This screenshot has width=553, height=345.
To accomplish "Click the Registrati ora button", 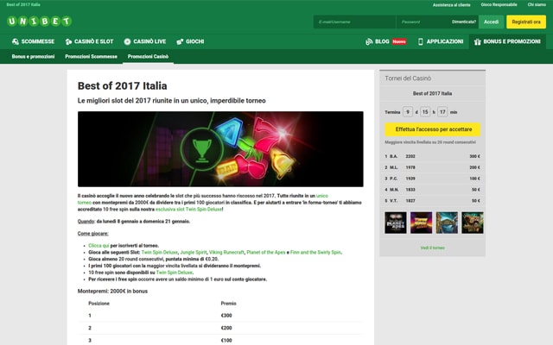I will point(526,22).
